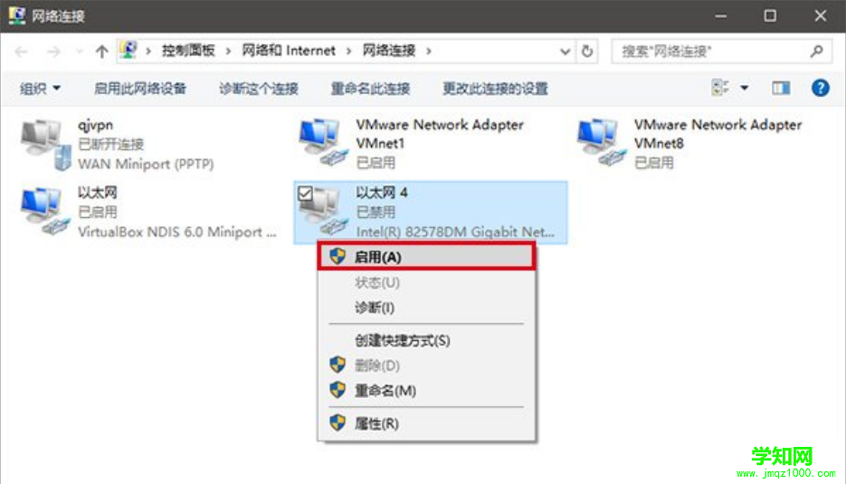Show the preview pane icon
846x484 pixels.
(x=781, y=88)
